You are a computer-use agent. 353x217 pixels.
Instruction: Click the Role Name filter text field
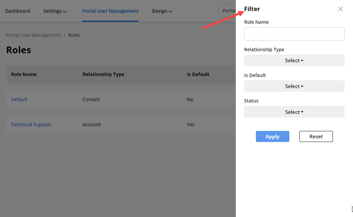click(x=294, y=34)
